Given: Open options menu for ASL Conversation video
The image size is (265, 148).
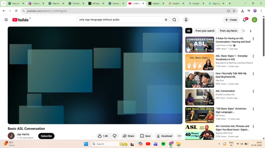Looking at the screenshot, I should [253, 91].
